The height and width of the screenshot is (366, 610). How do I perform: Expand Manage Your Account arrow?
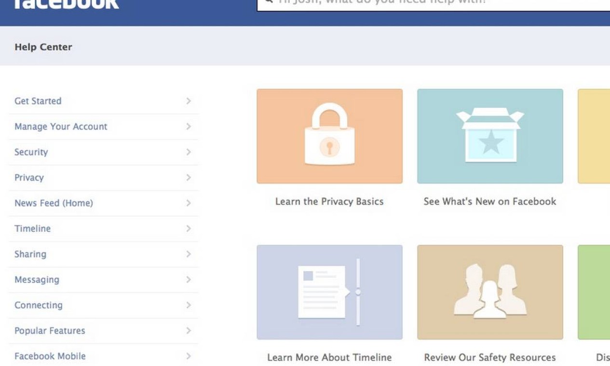189,127
